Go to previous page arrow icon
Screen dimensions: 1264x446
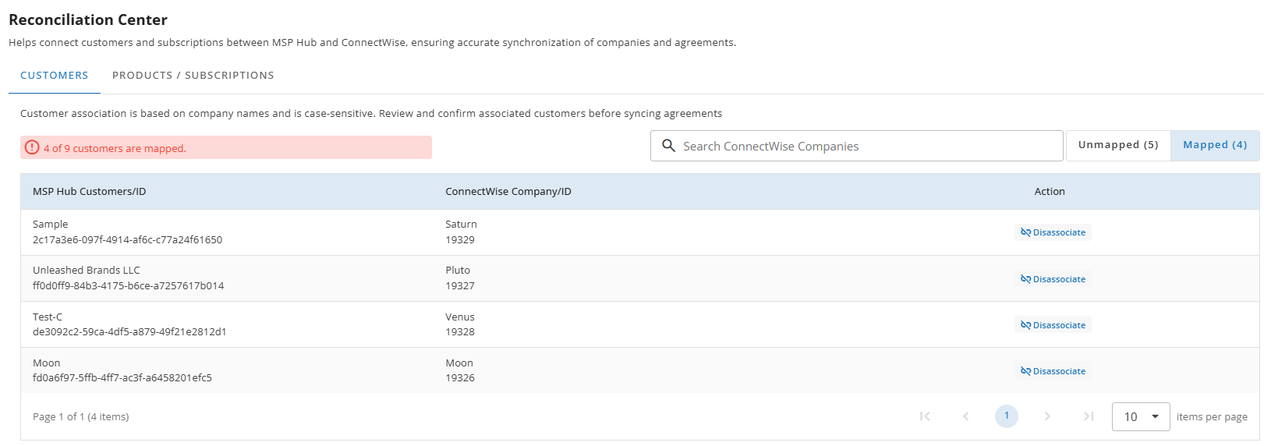[x=966, y=416]
